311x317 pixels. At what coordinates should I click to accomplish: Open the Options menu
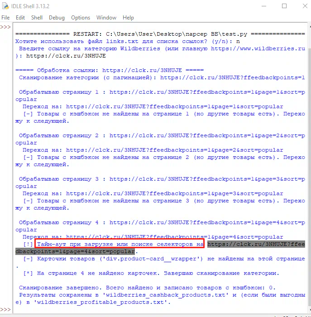tap(81, 18)
